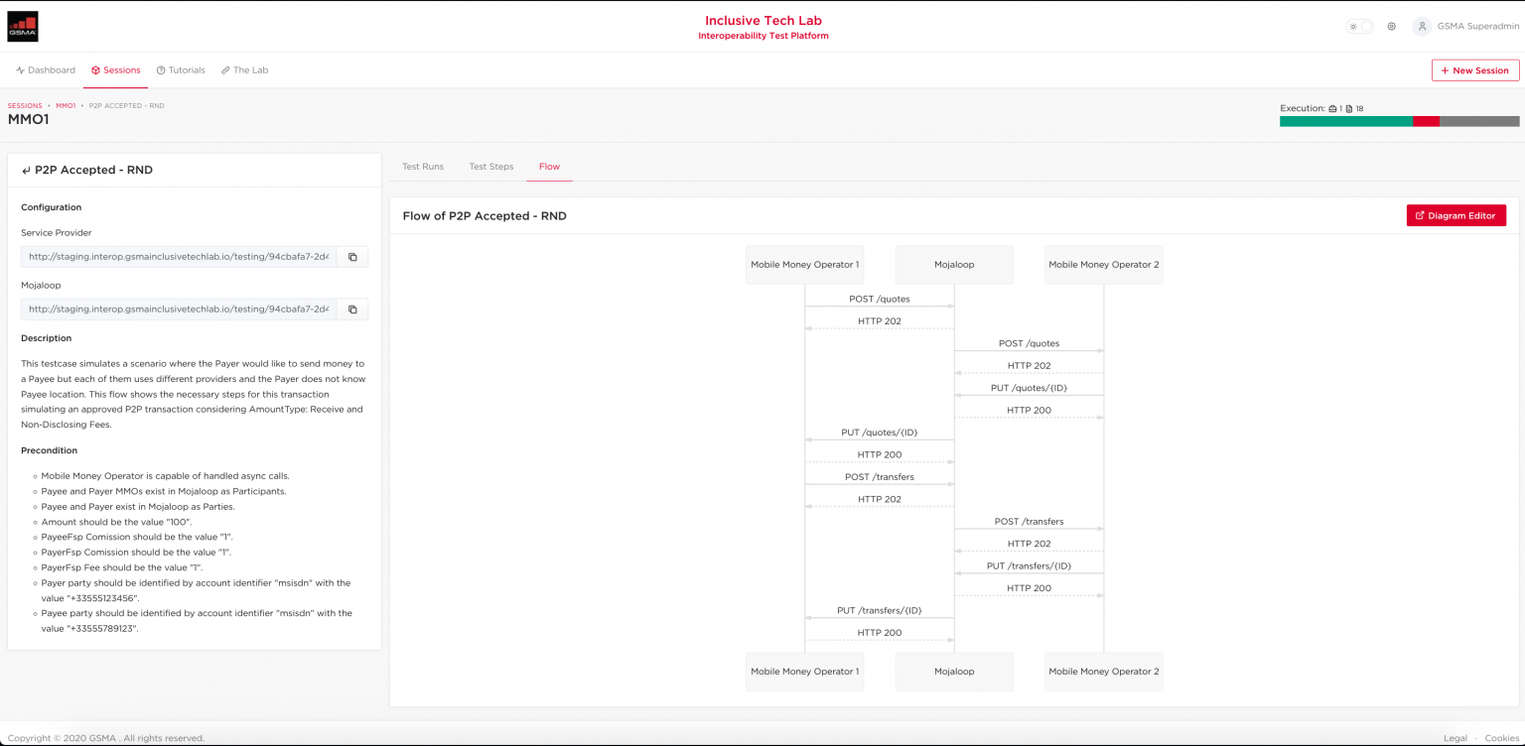Image resolution: width=1525 pixels, height=746 pixels.
Task: Select the Flow tab
Action: click(x=549, y=167)
